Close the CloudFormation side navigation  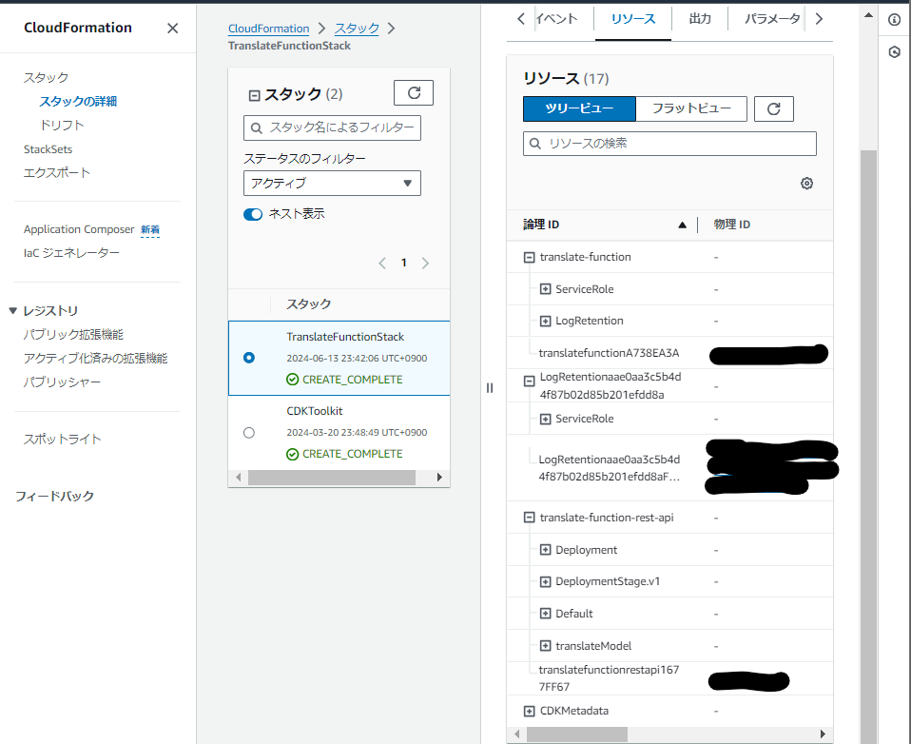[x=172, y=29]
